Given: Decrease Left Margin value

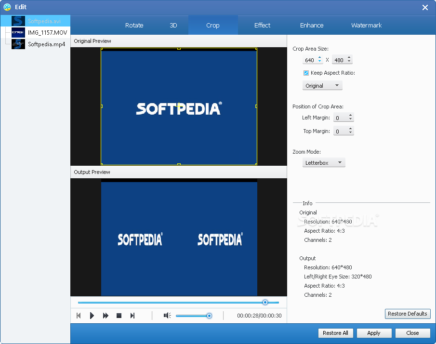Looking at the screenshot, I should [x=351, y=119].
